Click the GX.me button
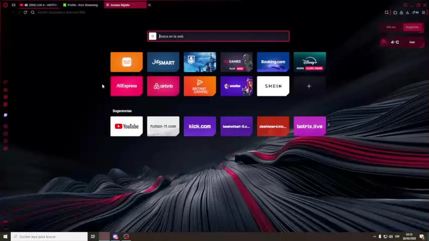Image resolution: width=429 pixels, height=241 pixels. 391,27
